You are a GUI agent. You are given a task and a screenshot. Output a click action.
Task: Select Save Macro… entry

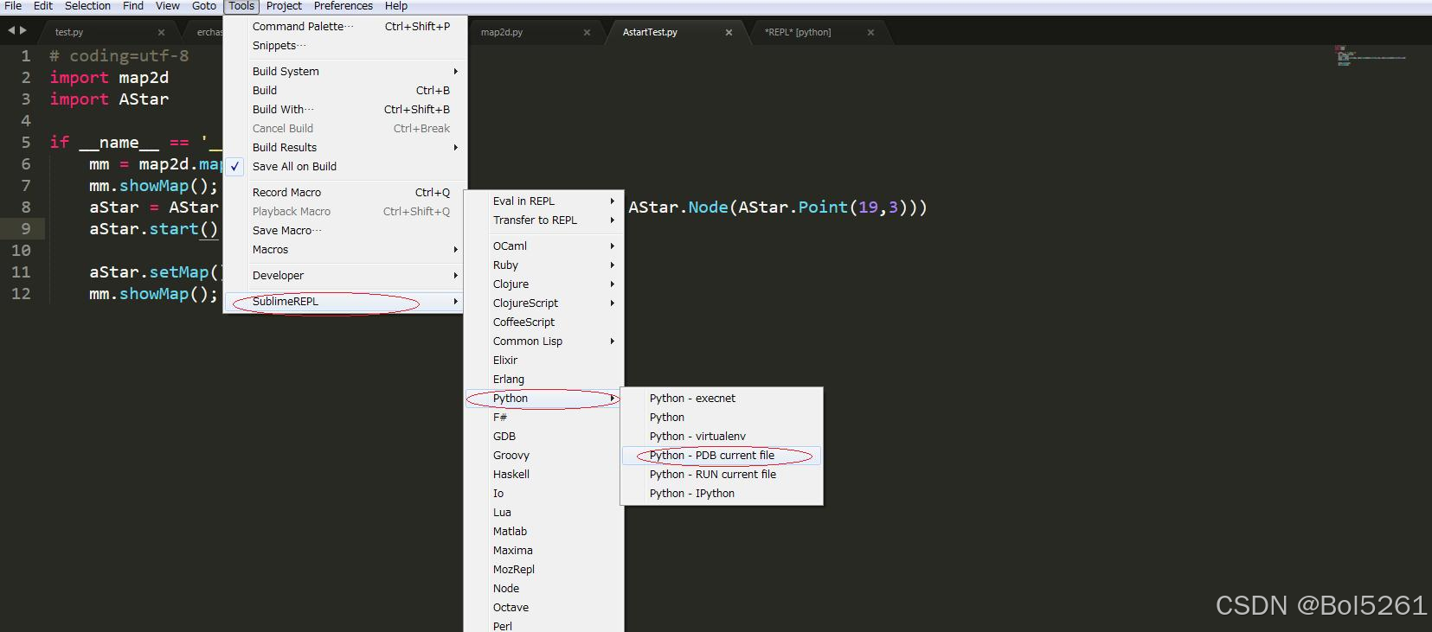[345, 231]
